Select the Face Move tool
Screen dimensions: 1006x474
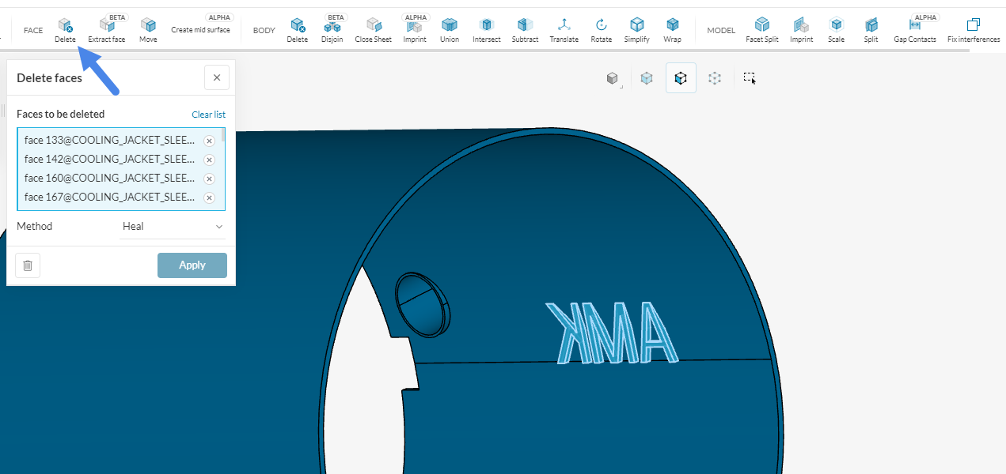point(148,30)
